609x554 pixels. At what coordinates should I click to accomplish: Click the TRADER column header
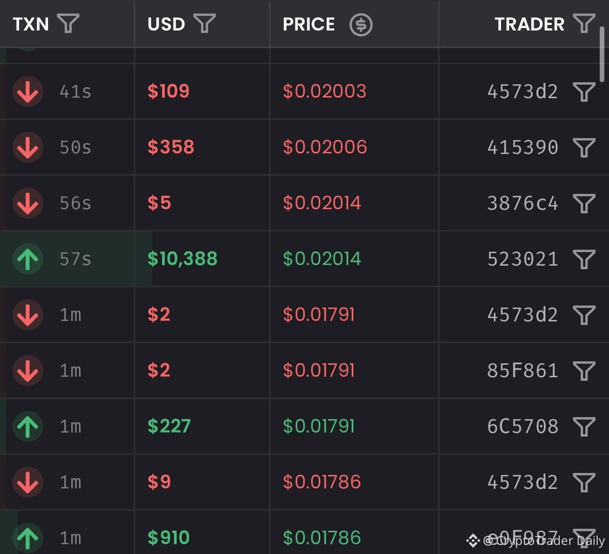coord(529,24)
